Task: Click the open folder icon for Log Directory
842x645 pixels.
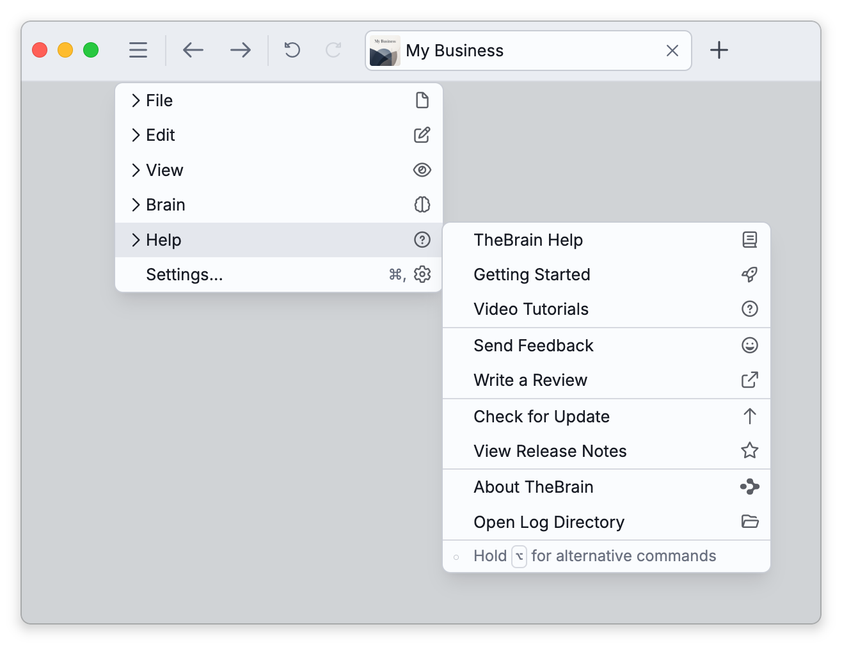Action: click(750, 522)
